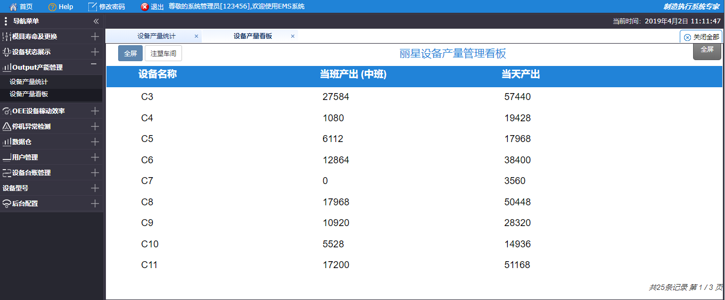The height and width of the screenshot is (300, 725).
Task: Click the gray 全屏 button at right
Action: point(707,50)
